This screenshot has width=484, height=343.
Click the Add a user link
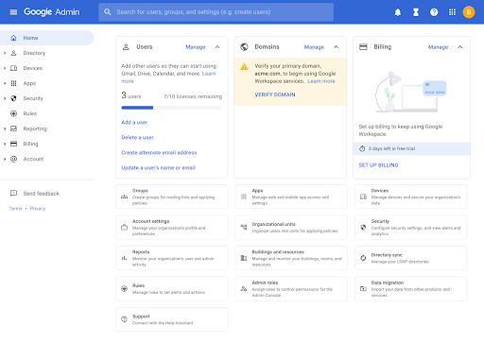(x=134, y=122)
